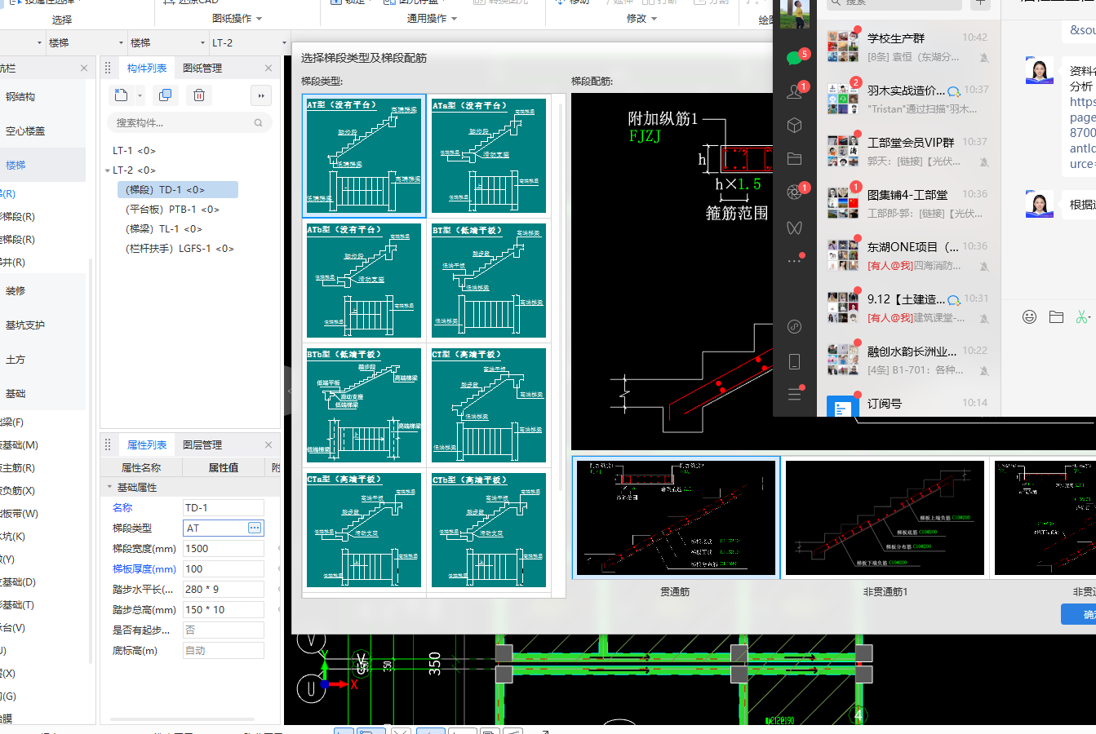This screenshot has height=734, width=1096.
Task: Select the 贯通筋 reinforcement thumbnail
Action: coord(677,518)
